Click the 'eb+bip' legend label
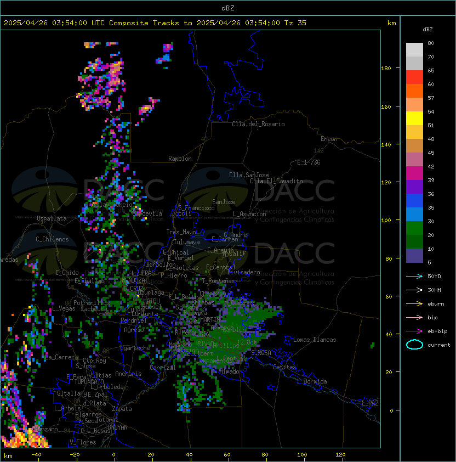 (x=437, y=331)
